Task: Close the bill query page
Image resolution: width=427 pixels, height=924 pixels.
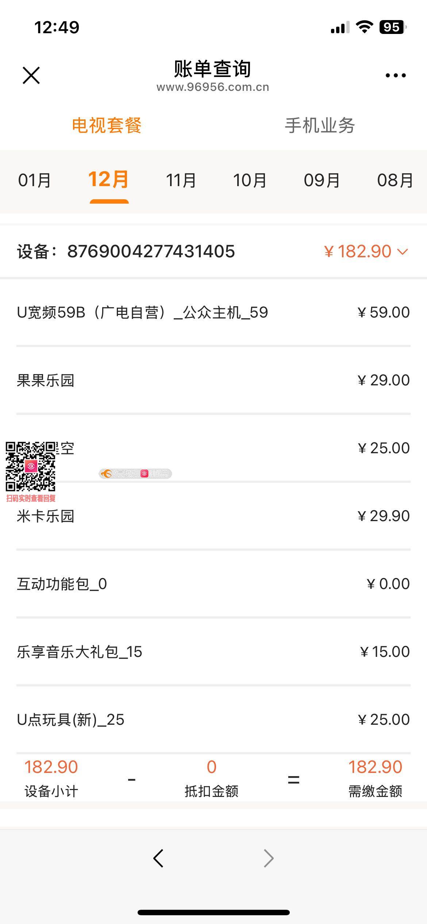Action: 31,75
